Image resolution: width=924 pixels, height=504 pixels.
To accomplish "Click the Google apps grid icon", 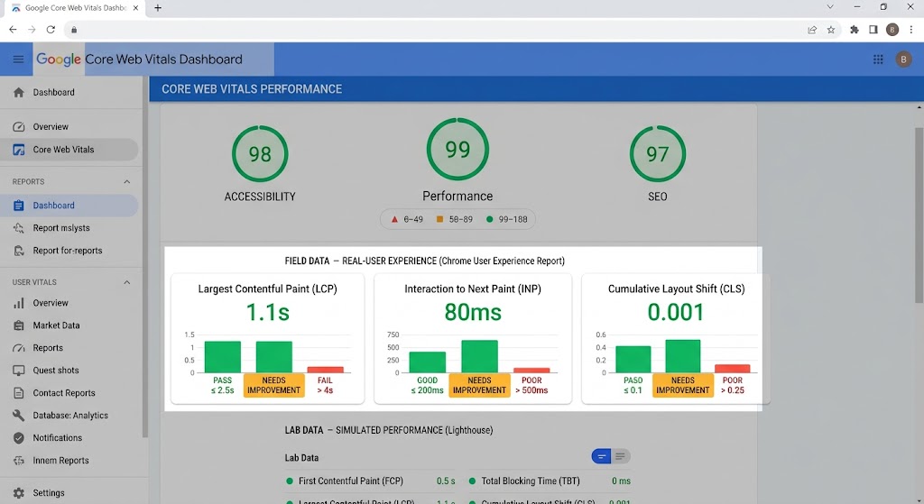I will pos(878,59).
